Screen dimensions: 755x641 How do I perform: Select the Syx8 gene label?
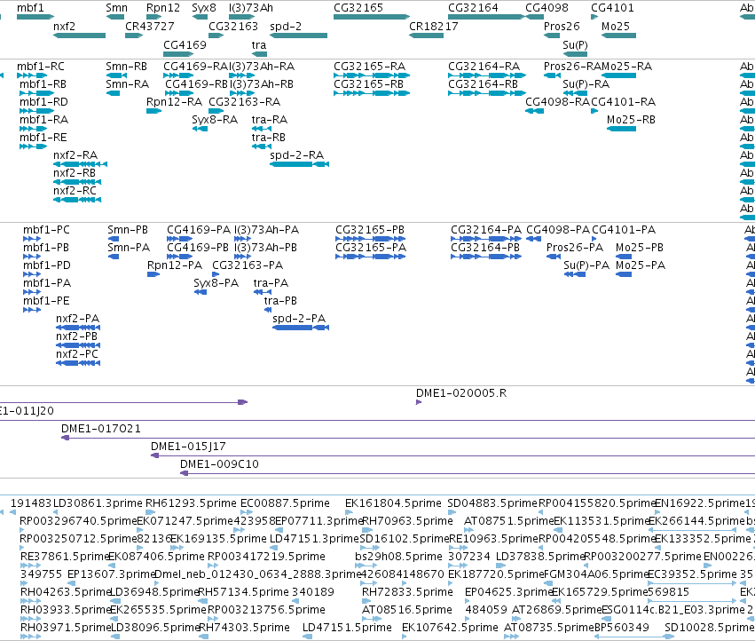pyautogui.click(x=204, y=8)
